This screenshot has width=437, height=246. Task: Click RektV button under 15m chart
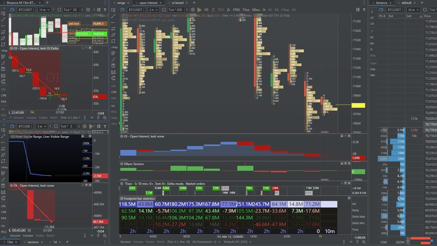pyautogui.click(x=54, y=118)
